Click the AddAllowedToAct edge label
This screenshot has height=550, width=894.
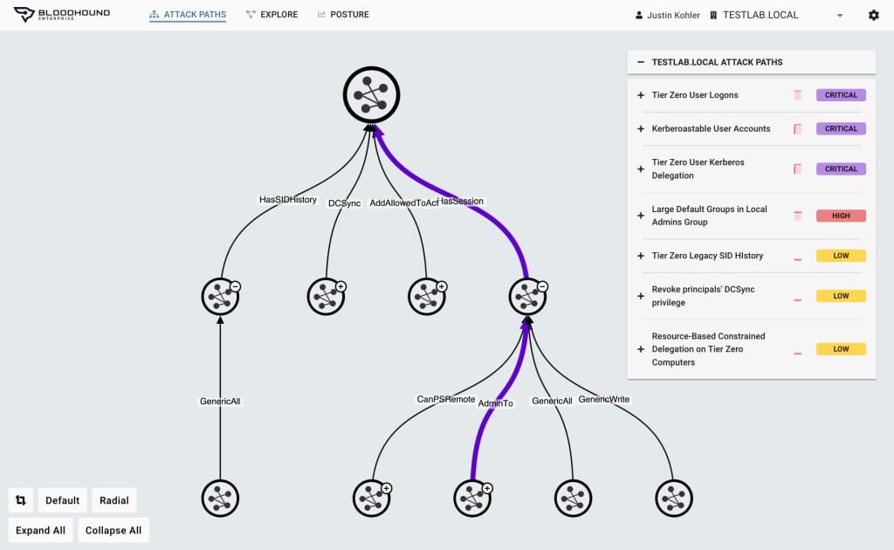point(403,203)
